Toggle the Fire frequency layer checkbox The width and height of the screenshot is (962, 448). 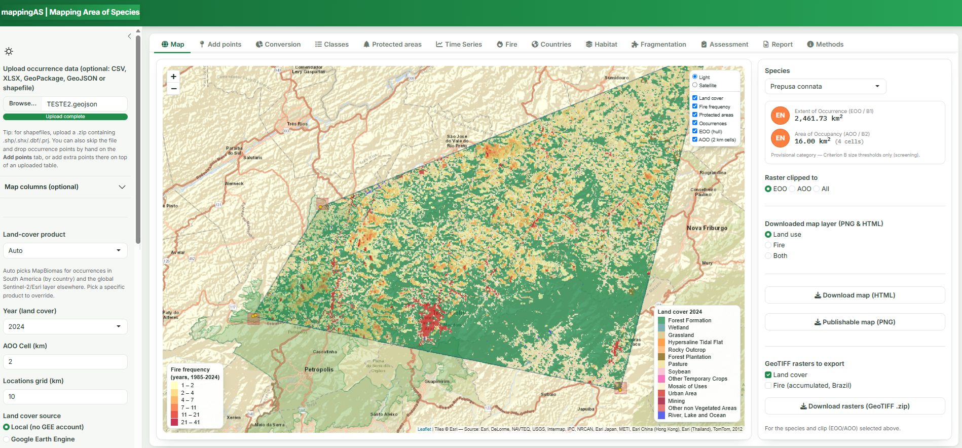(695, 106)
